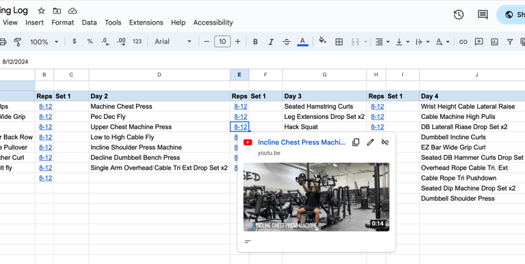Open version history clock icon
Viewport: 525px width, 264px height.
pyautogui.click(x=459, y=14)
